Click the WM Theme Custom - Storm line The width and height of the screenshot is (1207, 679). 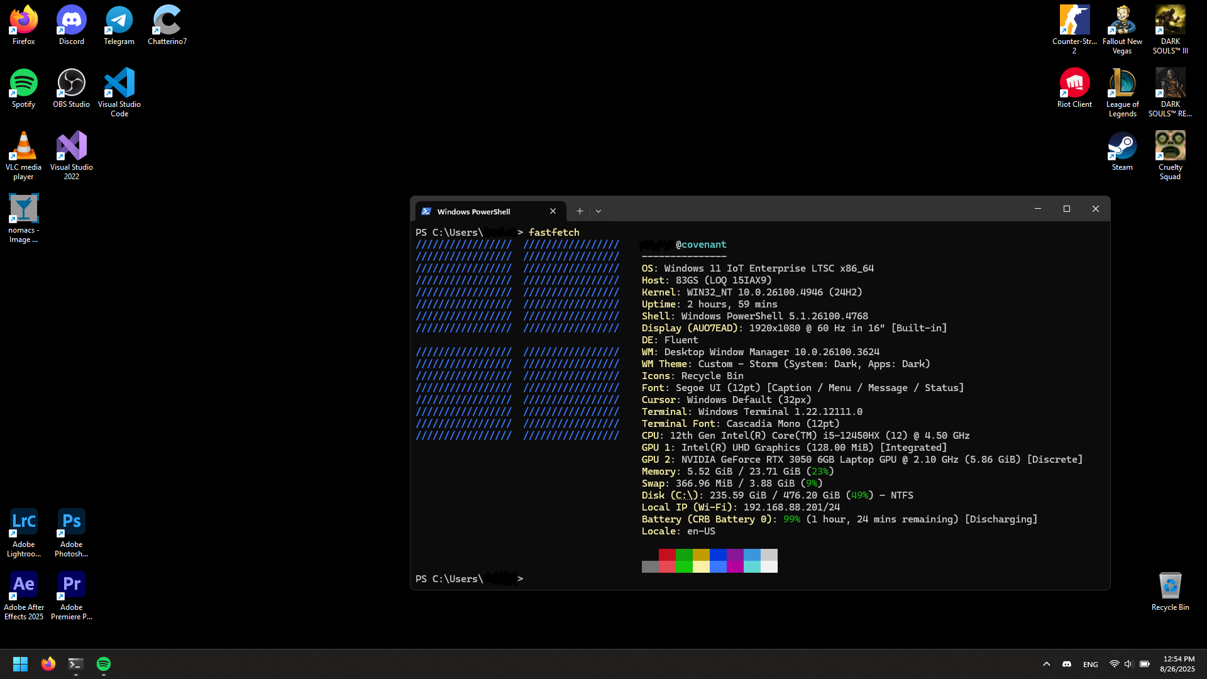785,364
